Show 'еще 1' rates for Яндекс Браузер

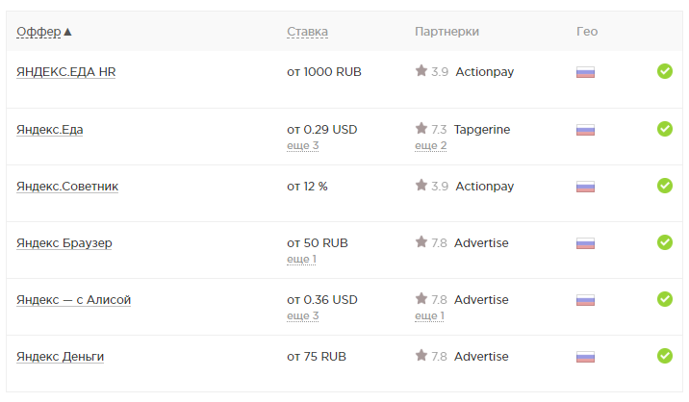pos(301,259)
